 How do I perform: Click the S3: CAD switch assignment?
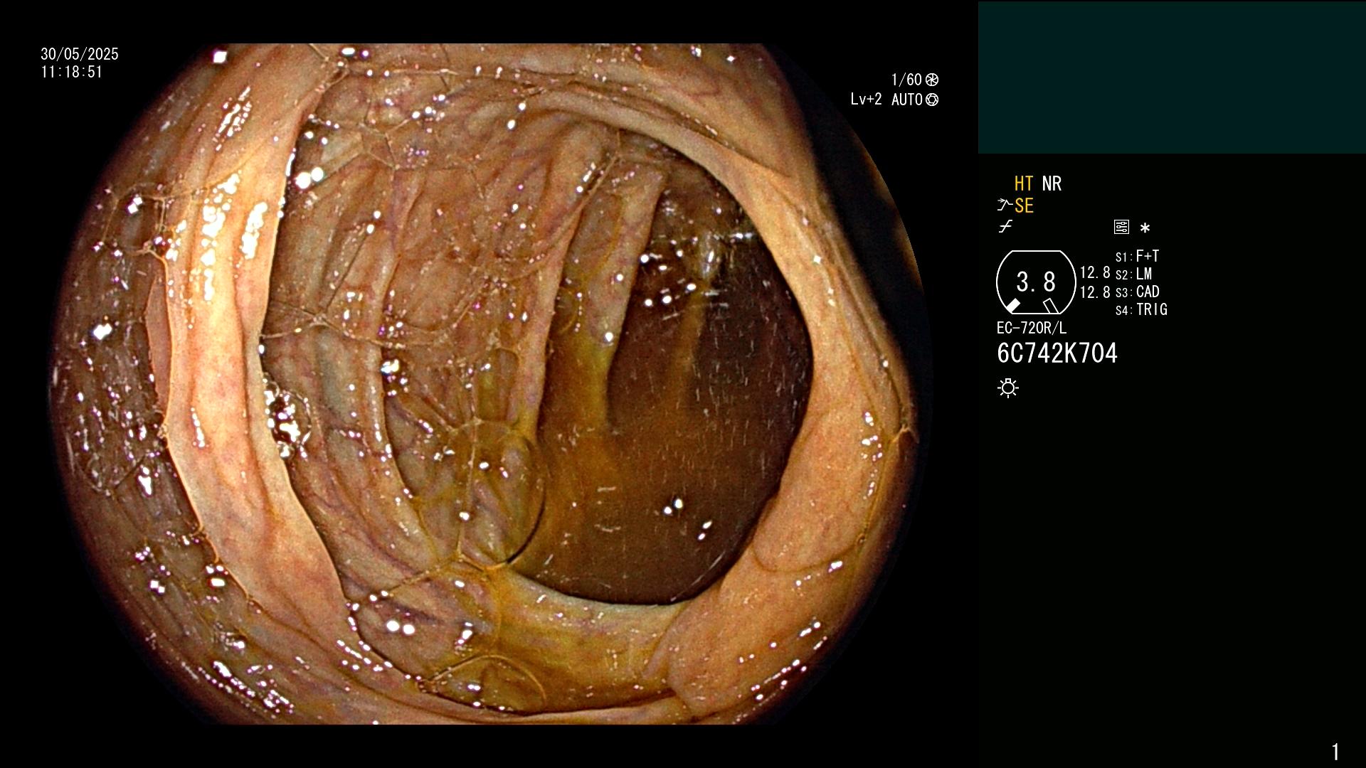pyautogui.click(x=1137, y=292)
